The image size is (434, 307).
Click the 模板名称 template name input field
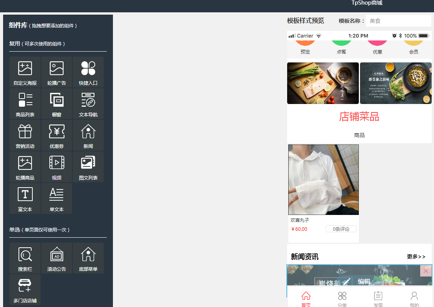click(x=398, y=21)
